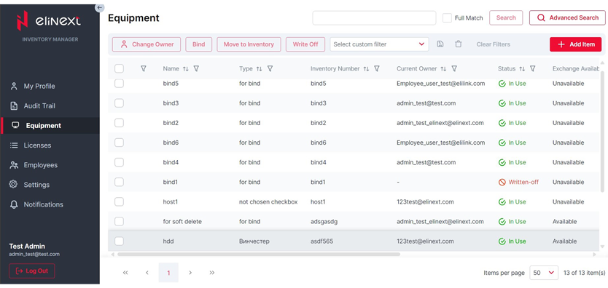Sort by Current Owner arrows
Viewport: 608px width, 288px height.
pyautogui.click(x=443, y=69)
